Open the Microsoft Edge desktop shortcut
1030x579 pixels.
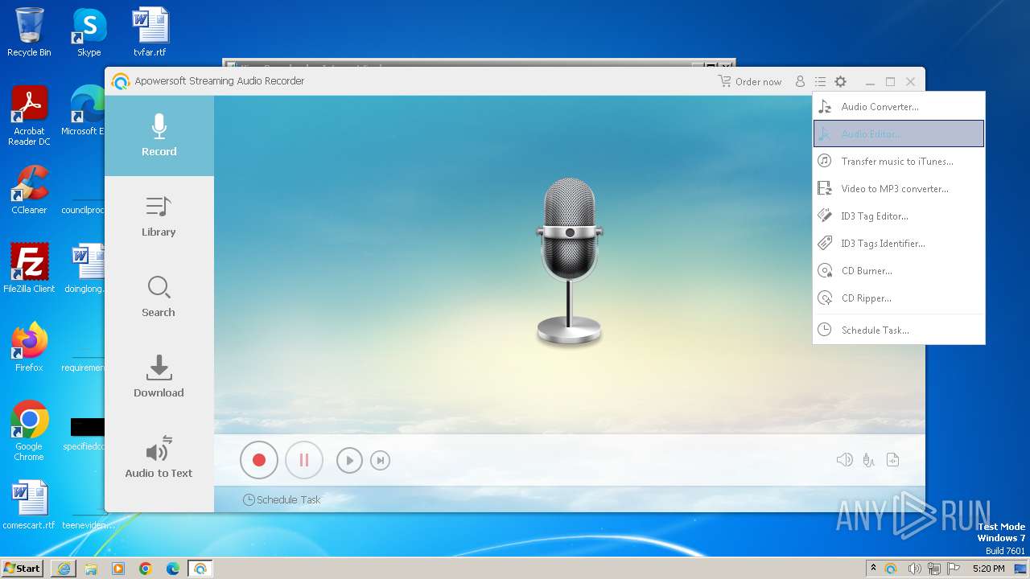point(84,111)
